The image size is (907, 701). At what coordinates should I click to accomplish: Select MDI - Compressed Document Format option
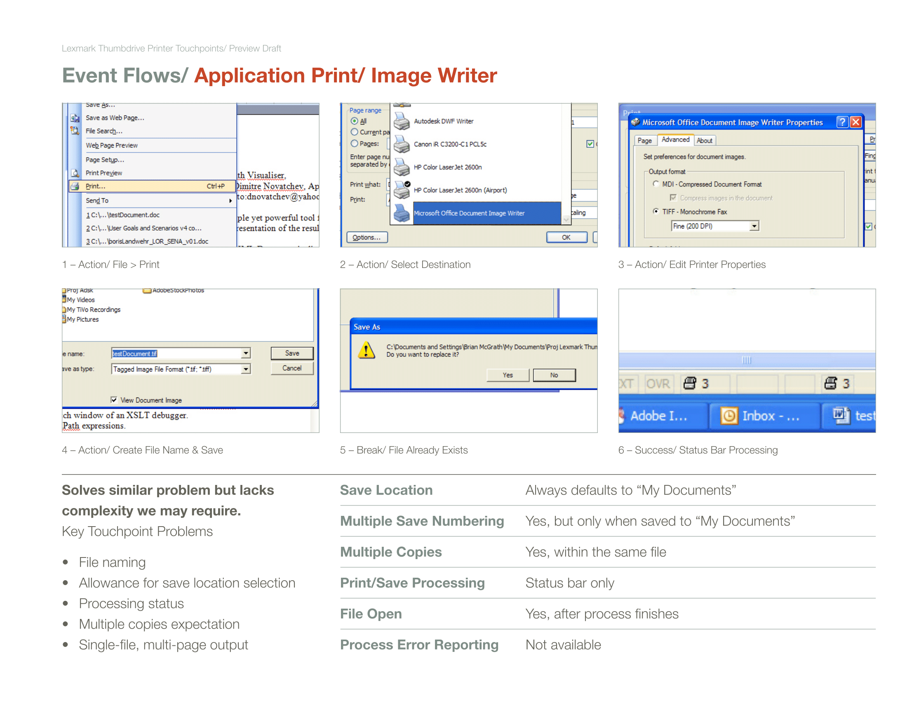(656, 184)
